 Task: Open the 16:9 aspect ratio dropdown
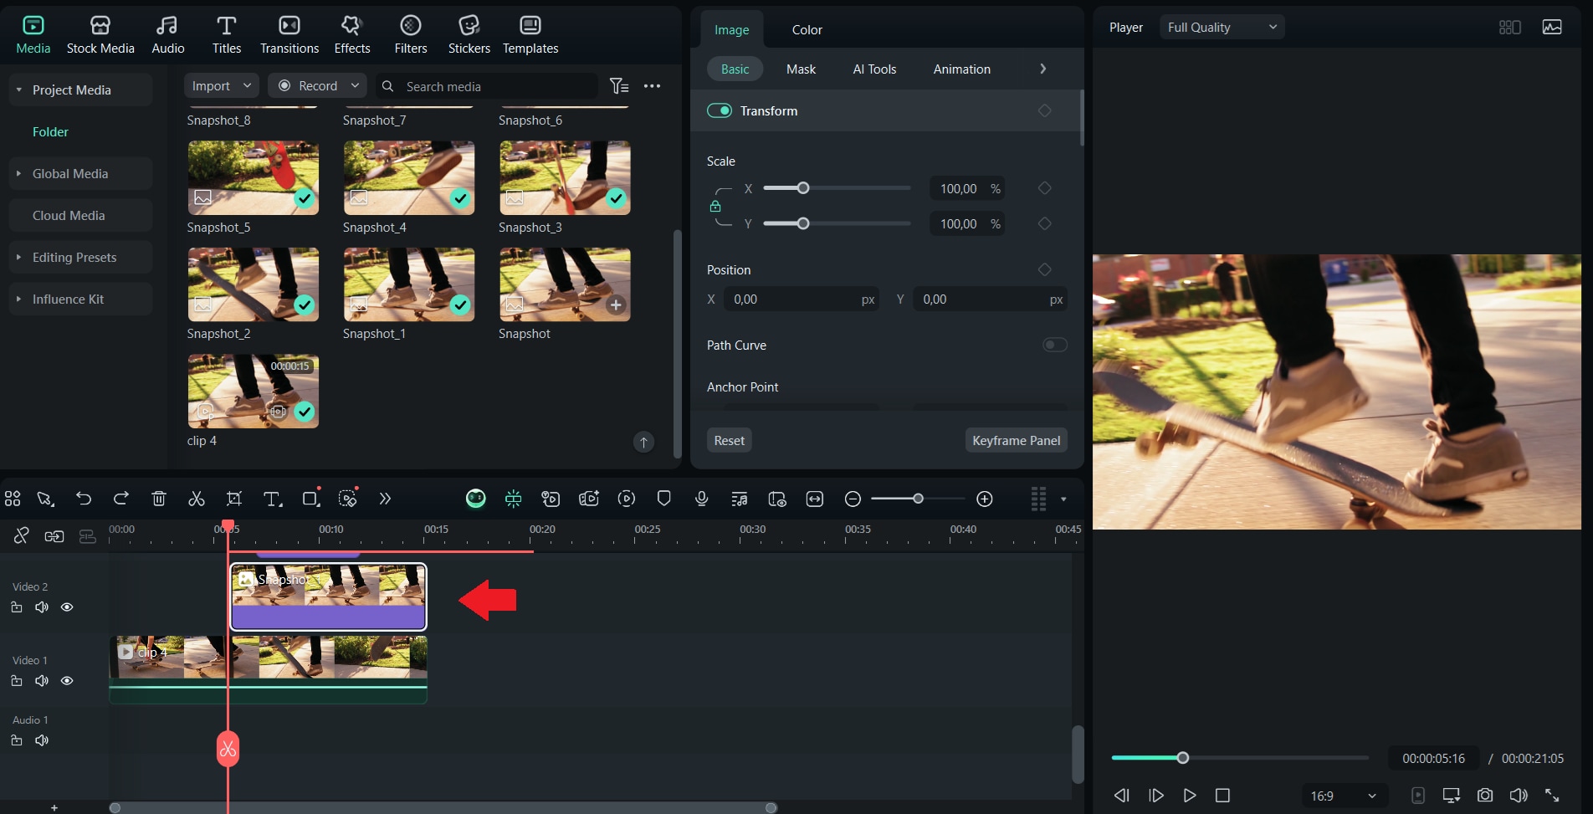(1344, 796)
